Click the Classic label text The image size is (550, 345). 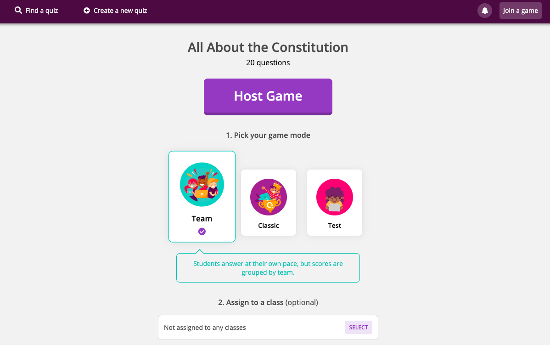pyautogui.click(x=268, y=226)
